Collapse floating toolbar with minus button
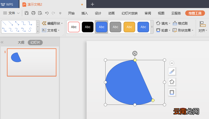 click(172, 63)
